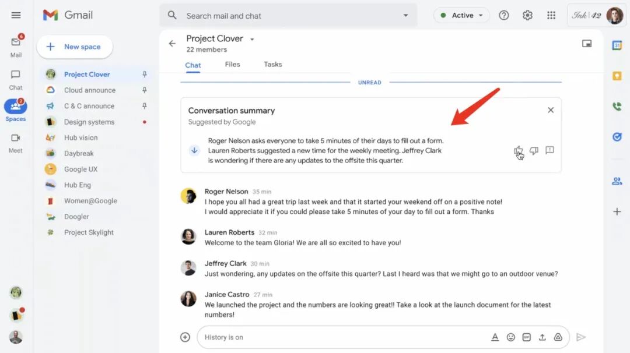Screen dimensions: 630x353
Task: Toggle pin on Cloud announce
Action: click(x=145, y=90)
